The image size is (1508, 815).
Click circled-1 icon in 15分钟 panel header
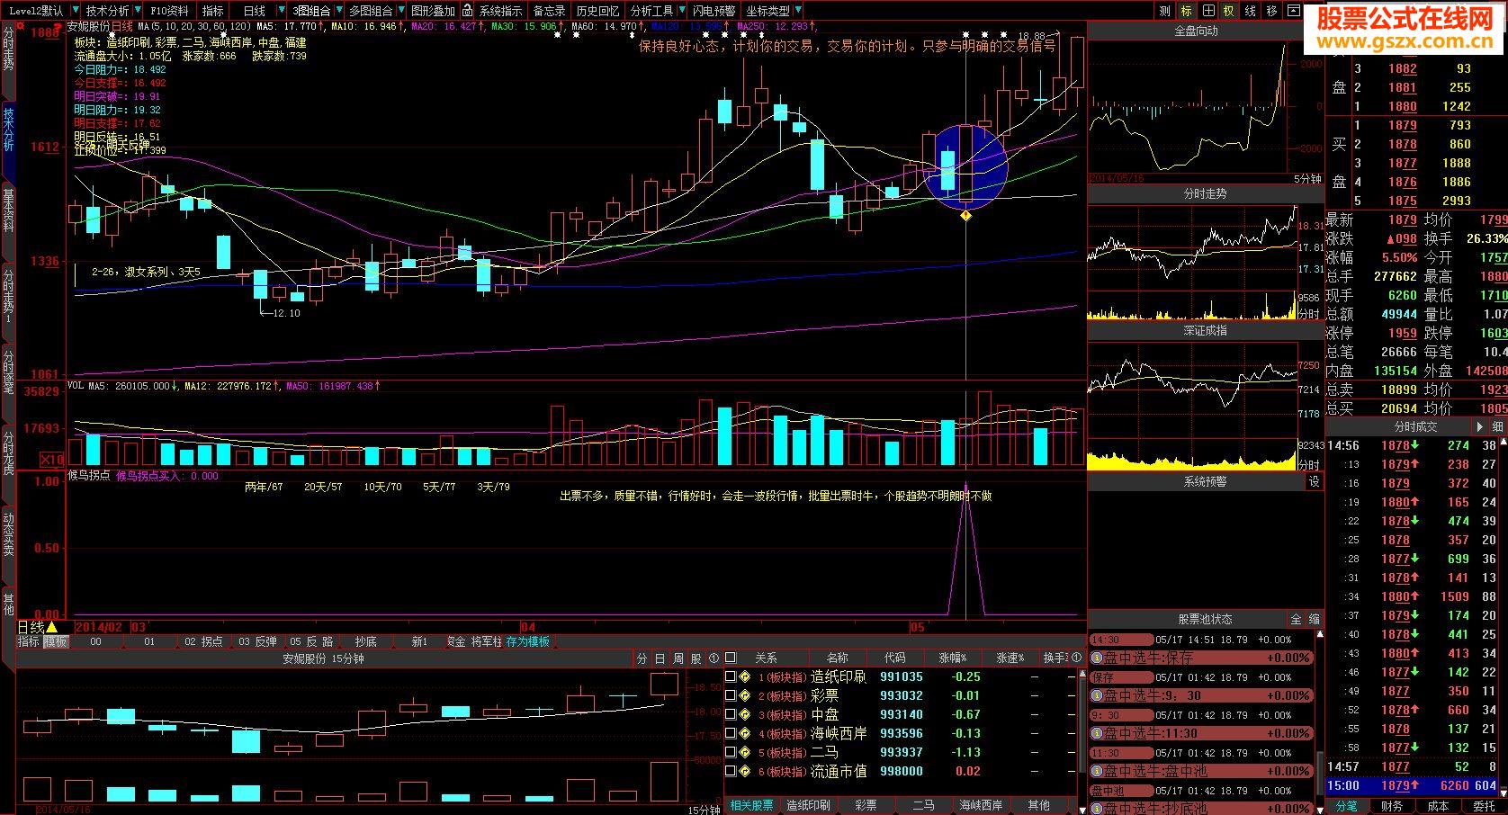tap(714, 658)
